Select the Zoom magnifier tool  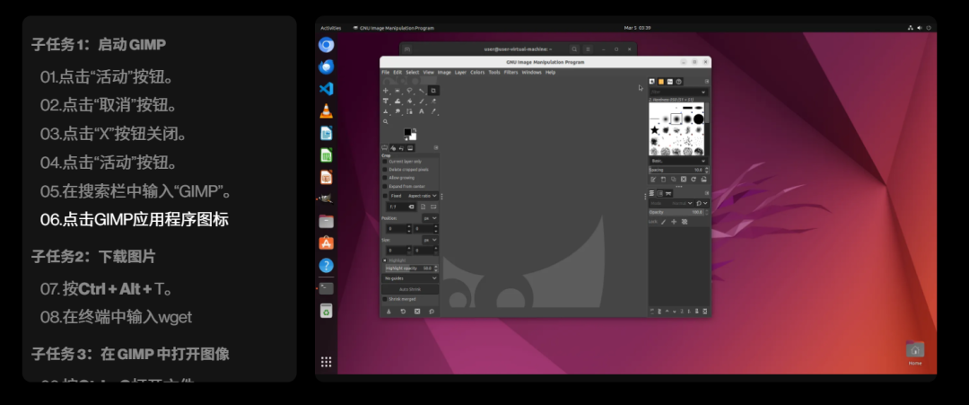point(386,121)
